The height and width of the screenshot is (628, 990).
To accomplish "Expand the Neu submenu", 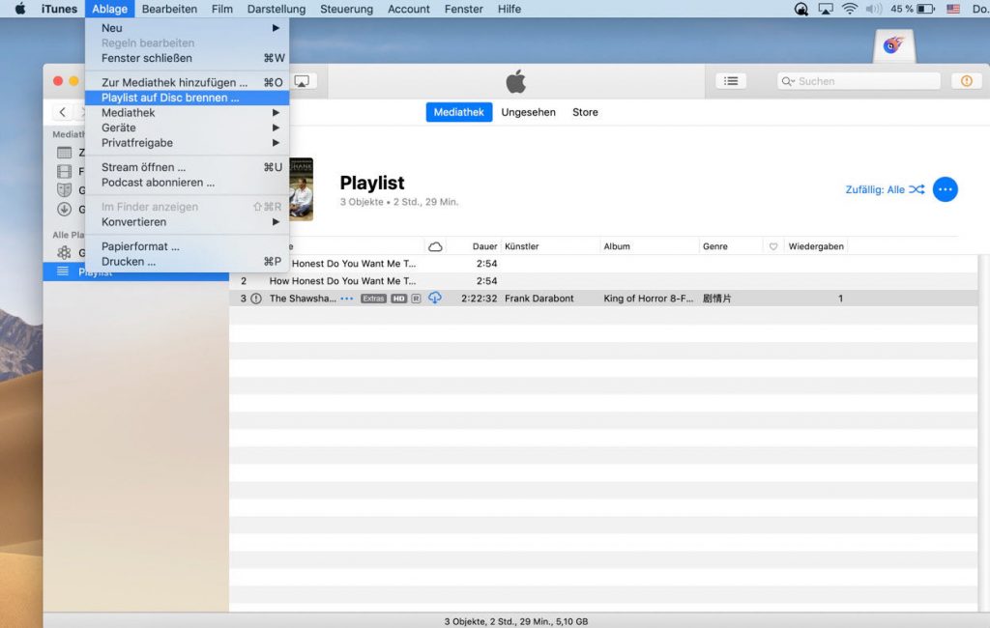I will click(187, 28).
